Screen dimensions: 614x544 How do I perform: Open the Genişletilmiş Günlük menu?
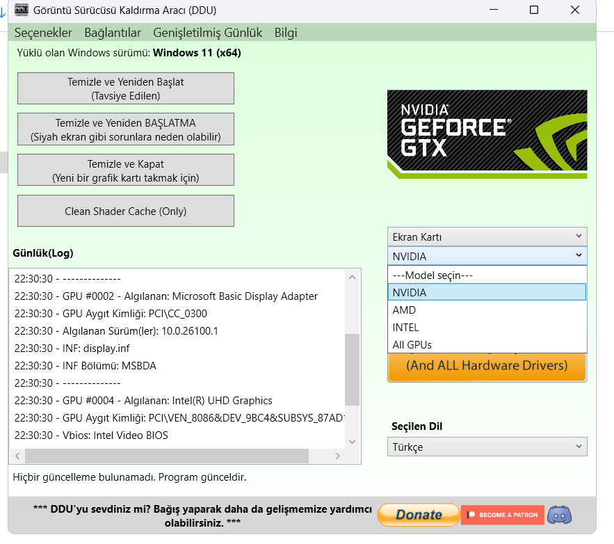pos(207,33)
